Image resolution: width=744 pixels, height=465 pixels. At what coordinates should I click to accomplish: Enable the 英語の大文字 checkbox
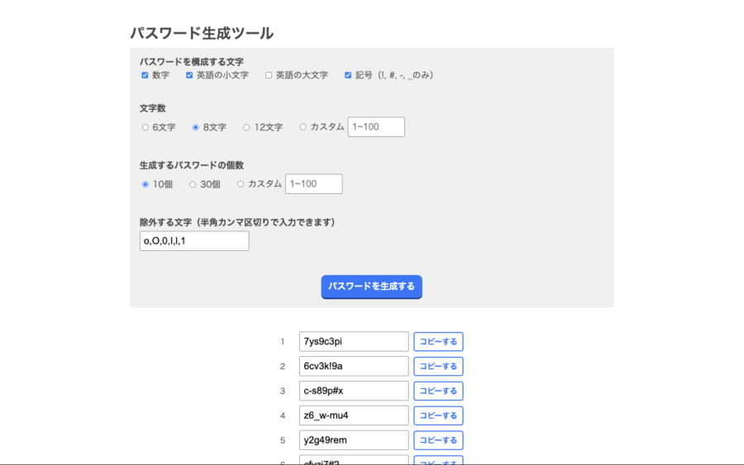coord(269,75)
